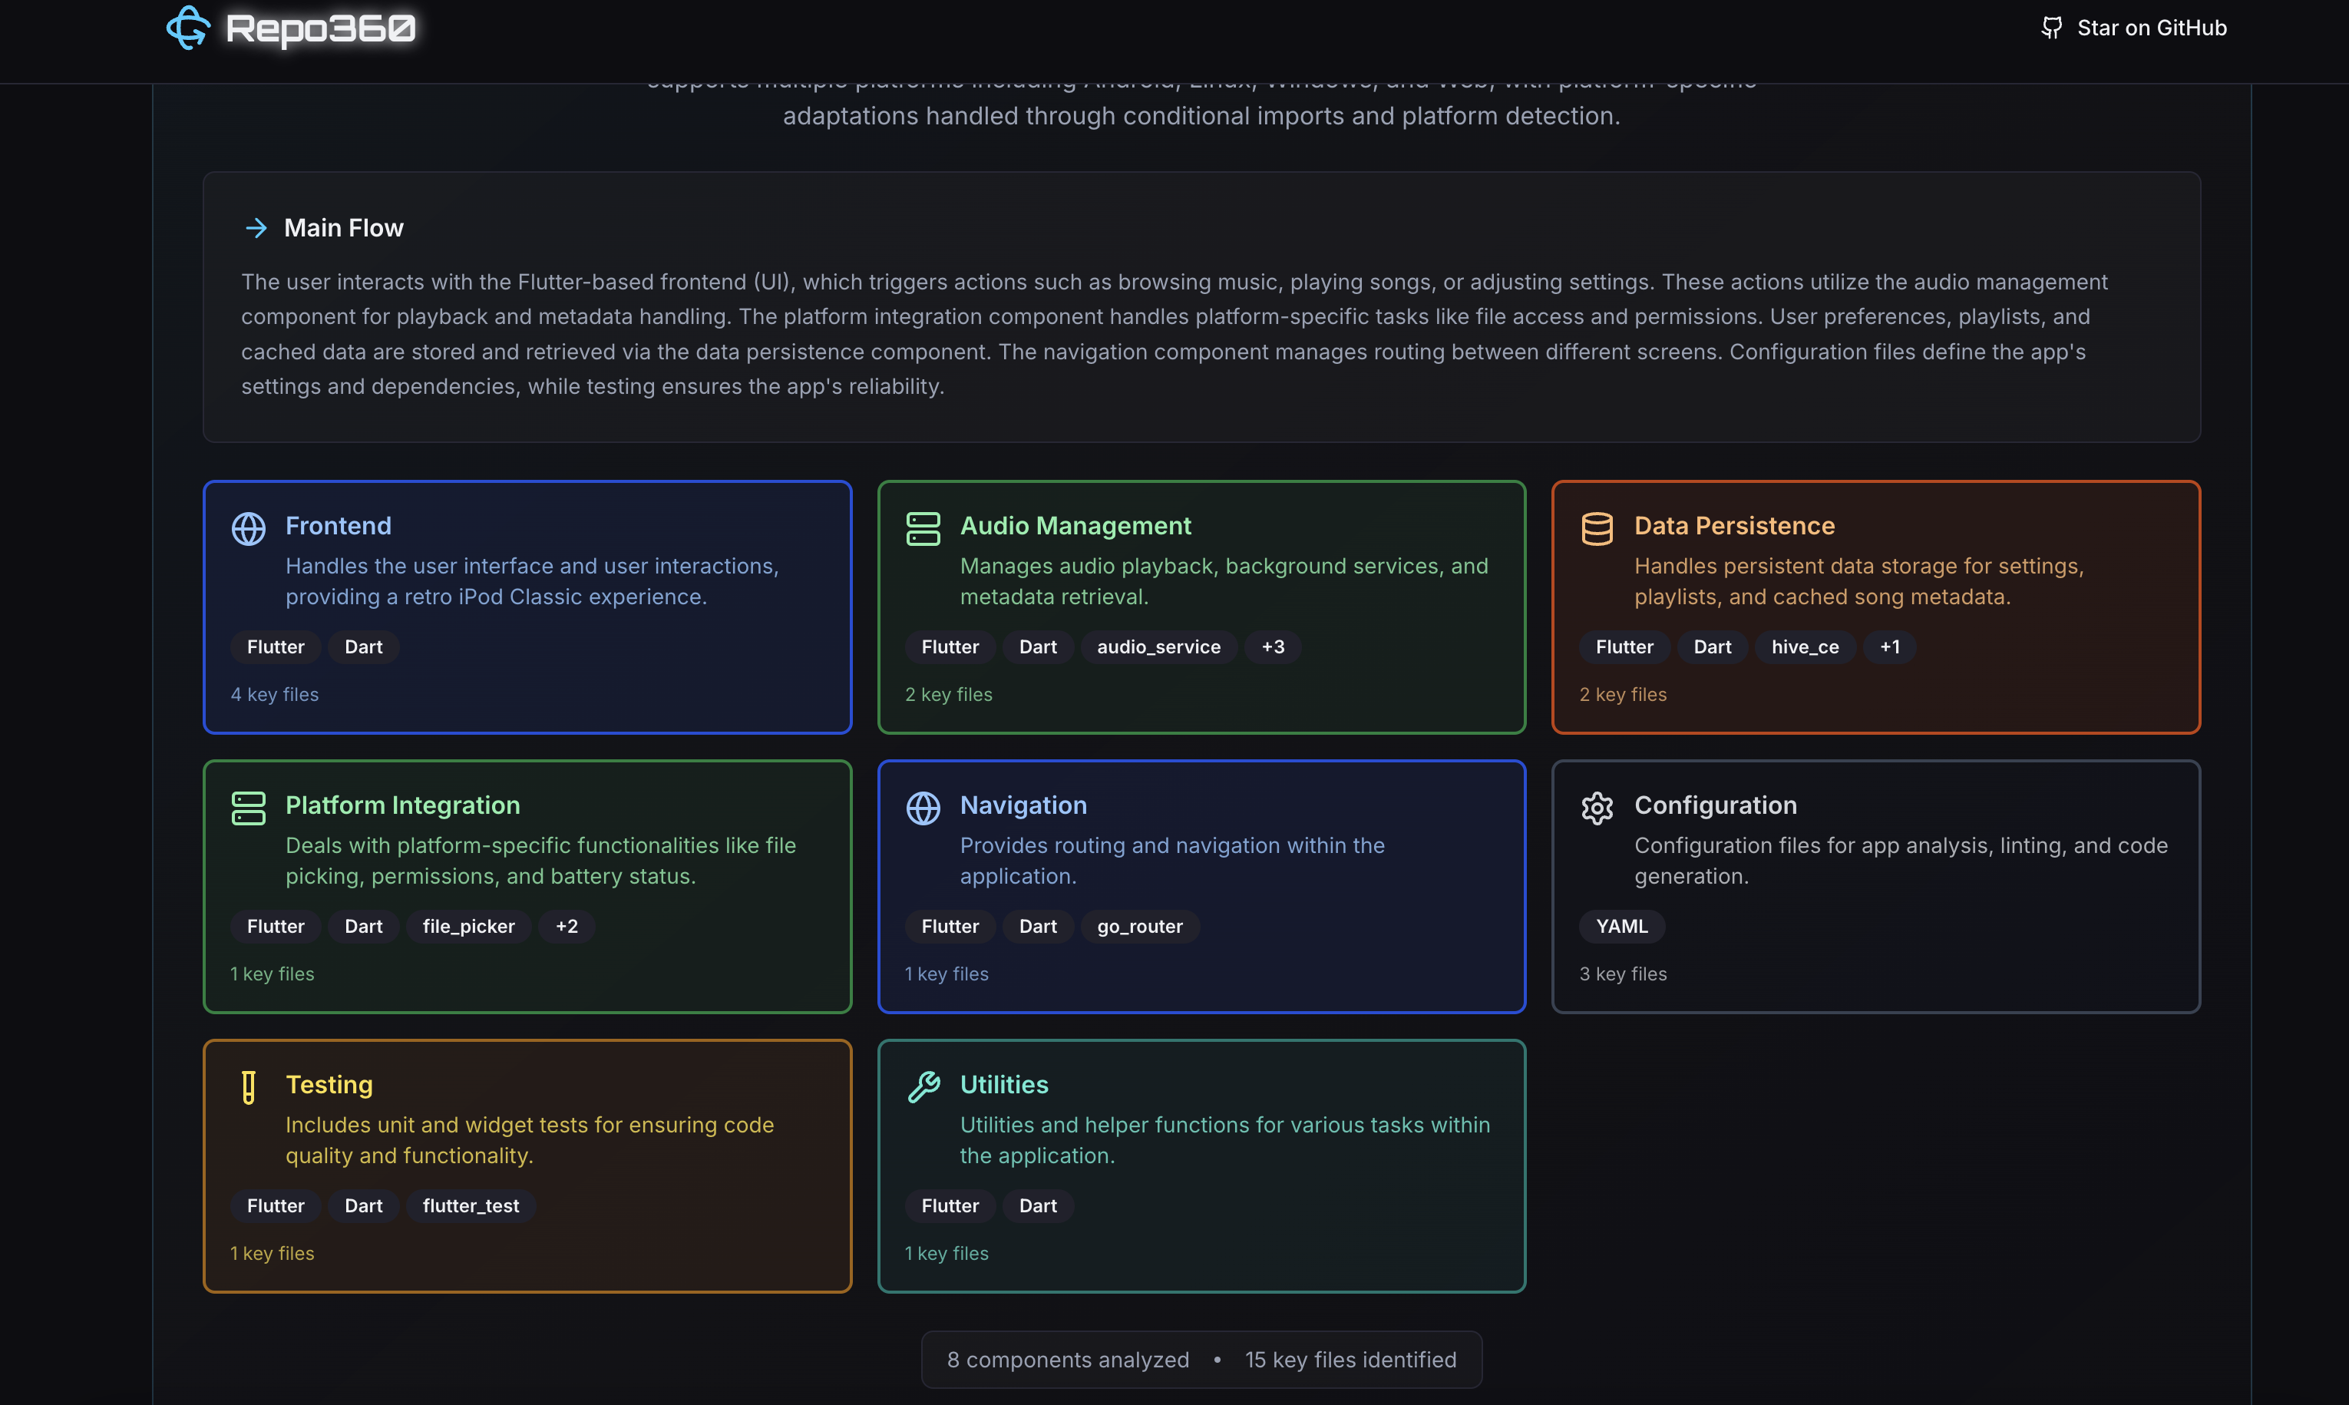Click the Main Flow arrow icon
The width and height of the screenshot is (2349, 1405).
point(256,228)
